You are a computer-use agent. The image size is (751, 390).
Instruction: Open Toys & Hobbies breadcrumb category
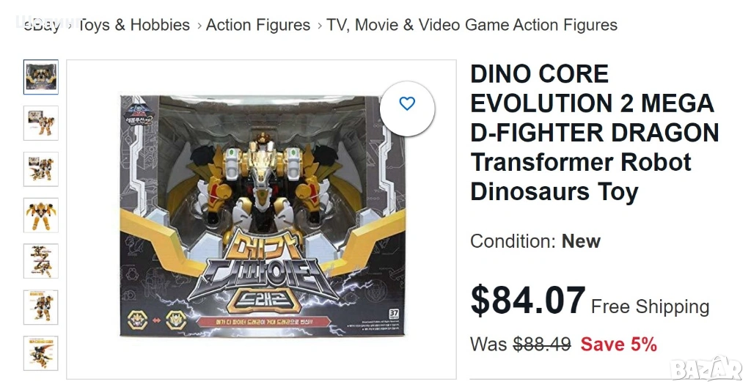133,25
